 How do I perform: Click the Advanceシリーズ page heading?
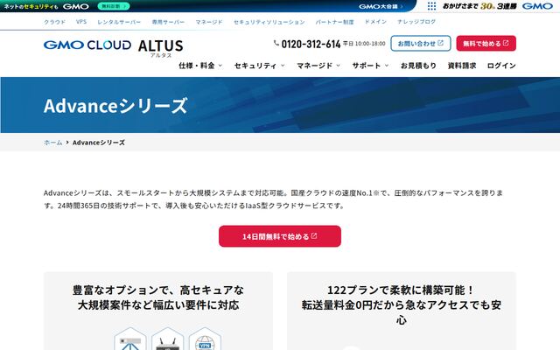(115, 105)
